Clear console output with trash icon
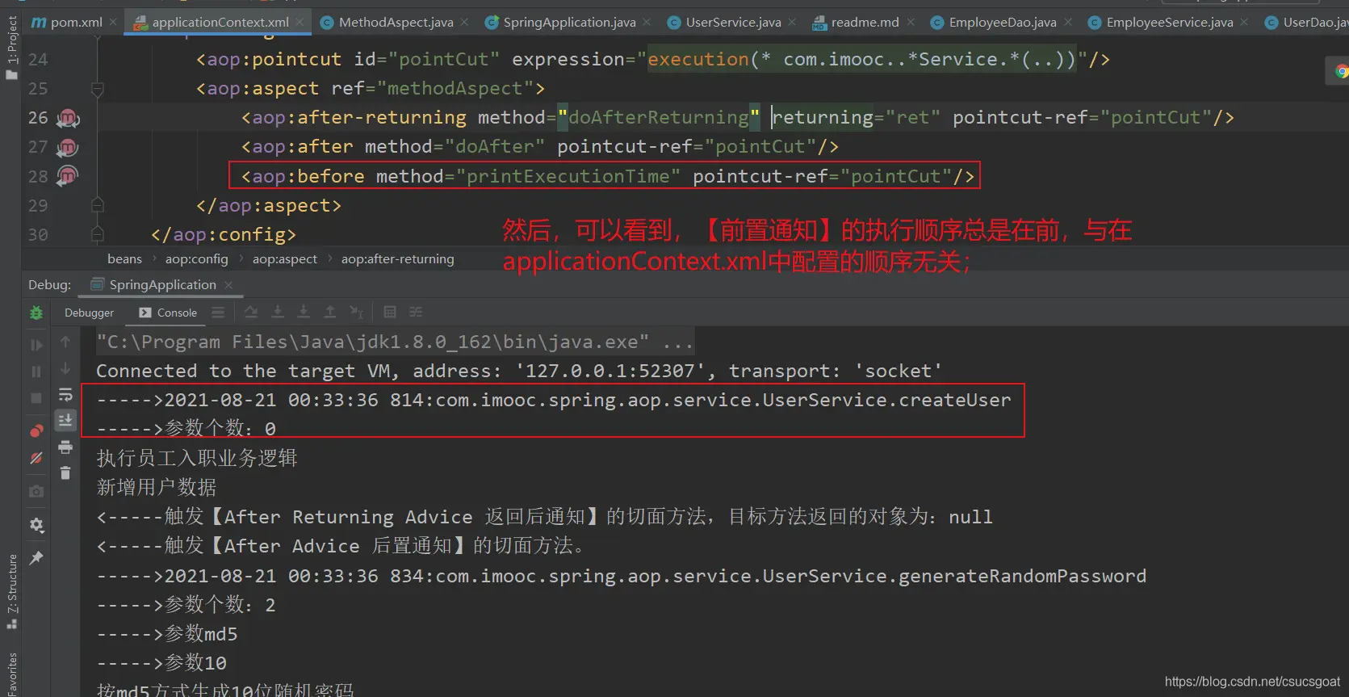Image resolution: width=1349 pixels, height=697 pixels. tap(65, 473)
